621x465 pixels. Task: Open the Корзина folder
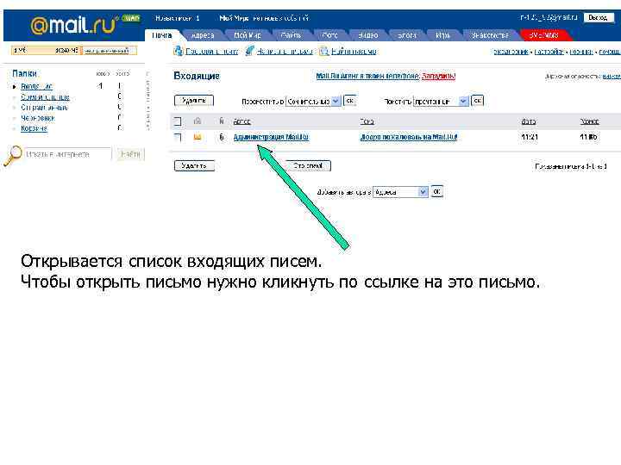(x=34, y=128)
